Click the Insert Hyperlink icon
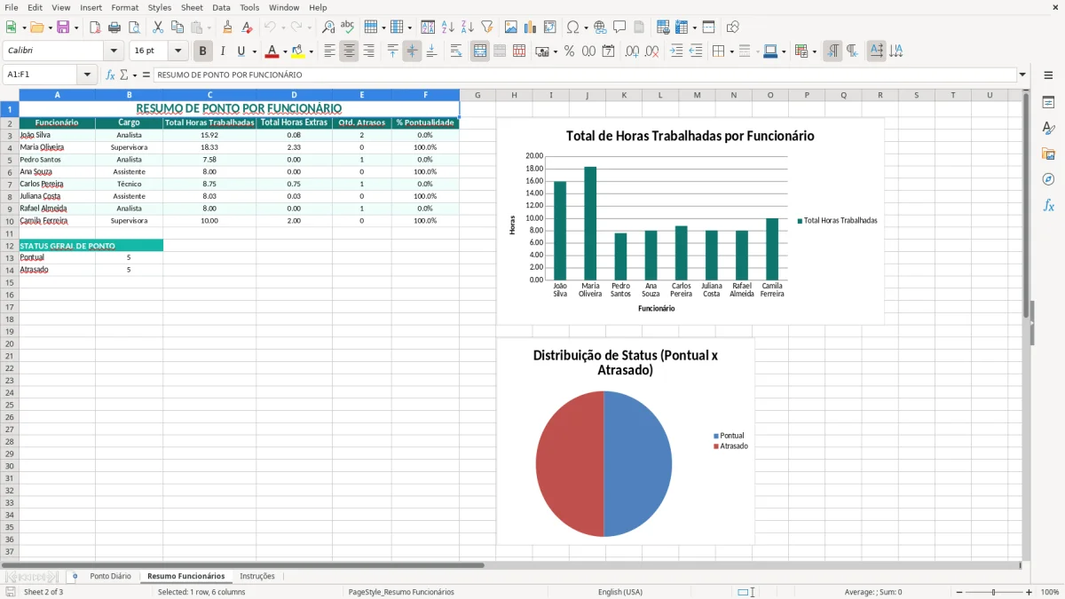This screenshot has width=1065, height=599. point(600,28)
